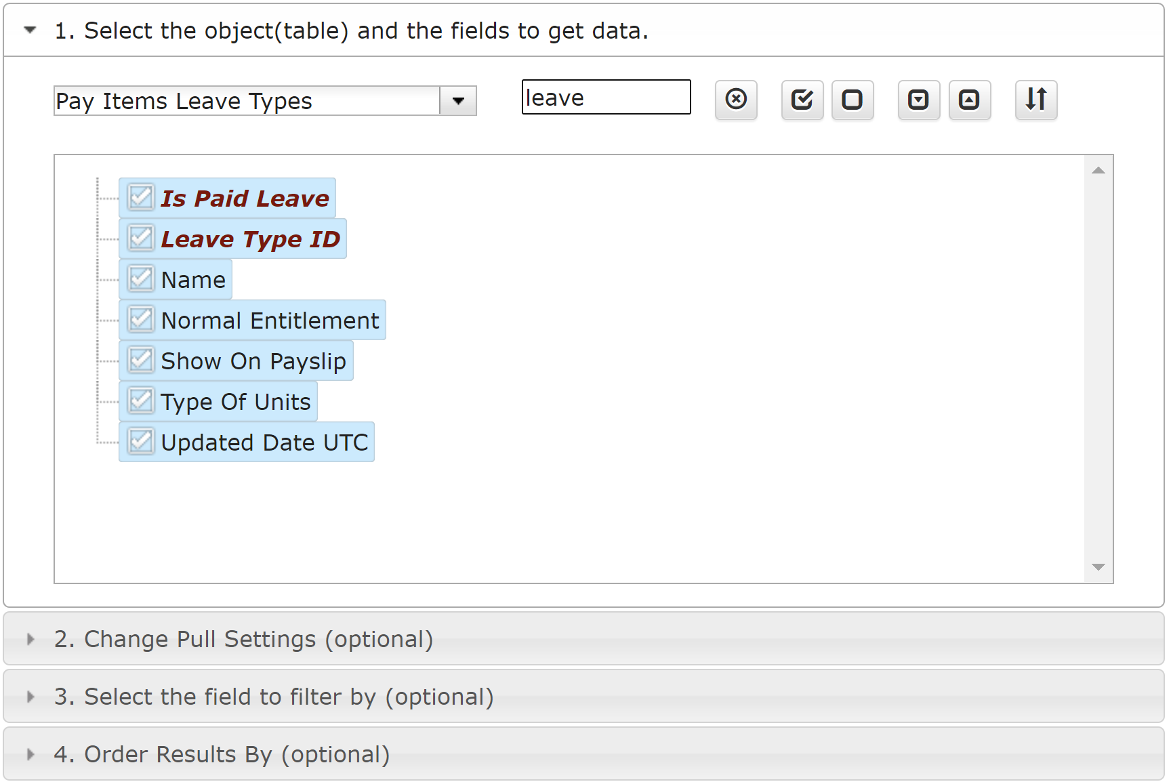Select the Show On Payslip field

coord(253,360)
